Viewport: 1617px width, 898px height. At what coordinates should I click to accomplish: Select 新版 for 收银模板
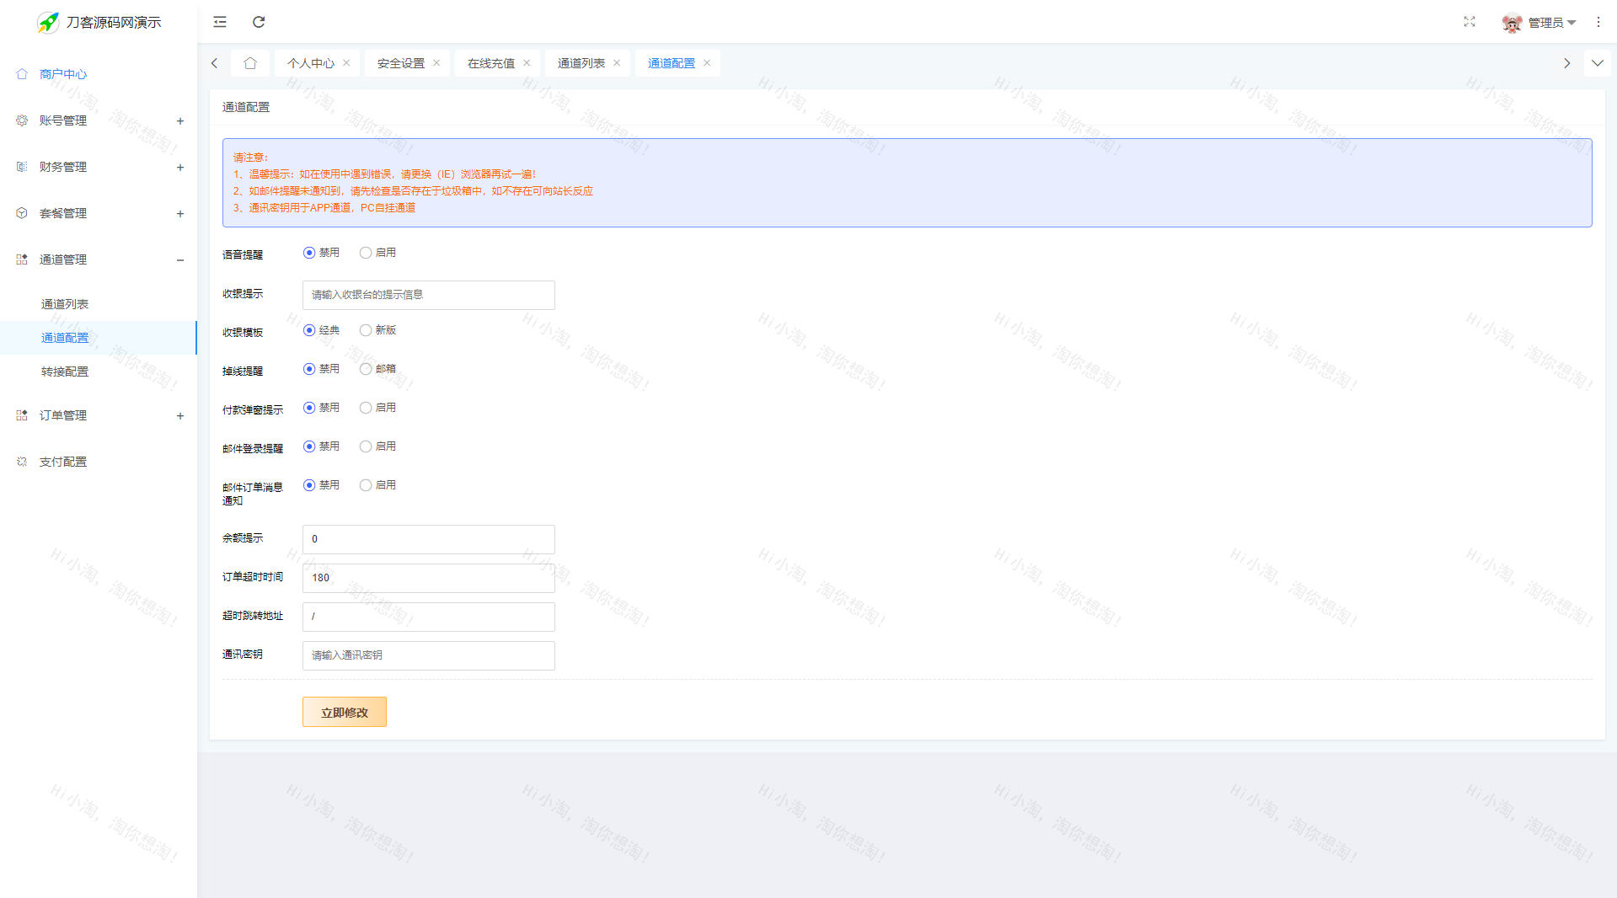[366, 330]
